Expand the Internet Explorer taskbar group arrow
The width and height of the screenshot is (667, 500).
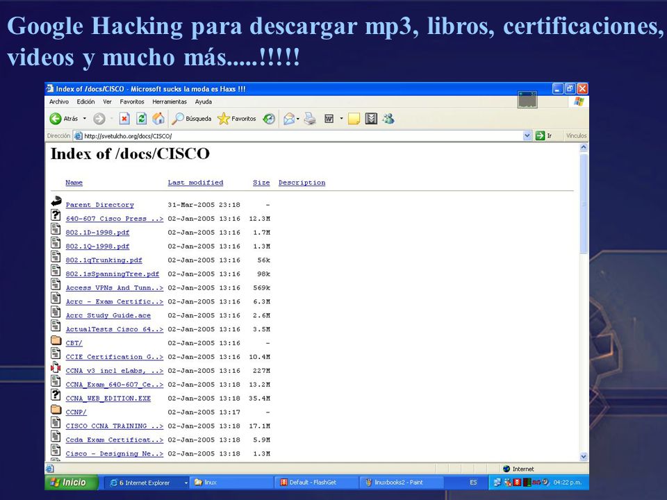[186, 483]
